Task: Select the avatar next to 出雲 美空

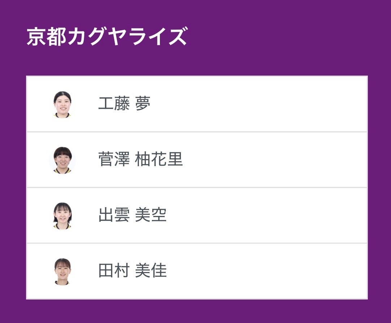Action: tap(62, 216)
